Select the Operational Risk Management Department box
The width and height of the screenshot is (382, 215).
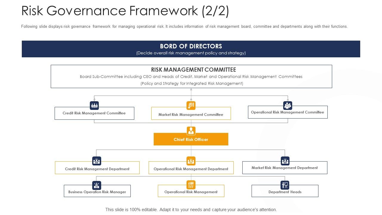pyautogui.click(x=191, y=168)
